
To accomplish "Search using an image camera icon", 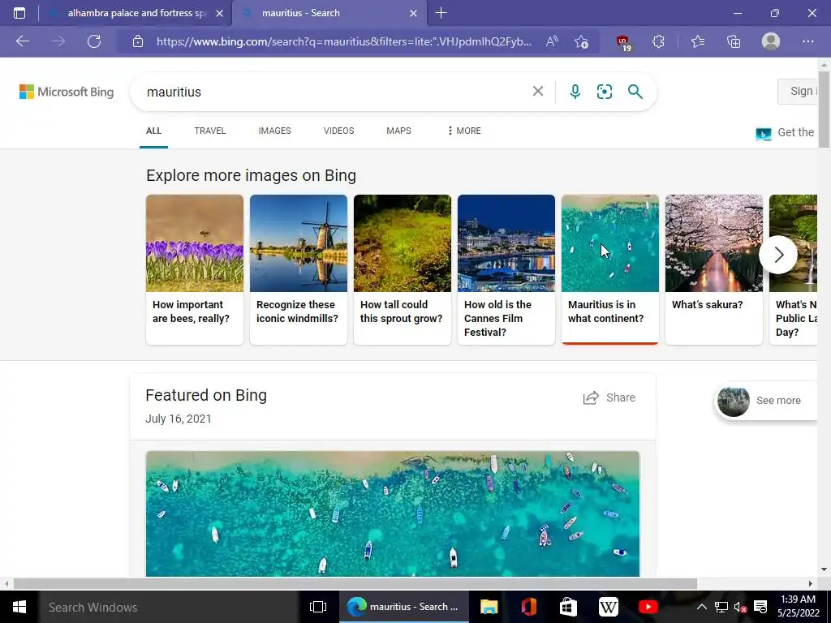I will [x=604, y=92].
